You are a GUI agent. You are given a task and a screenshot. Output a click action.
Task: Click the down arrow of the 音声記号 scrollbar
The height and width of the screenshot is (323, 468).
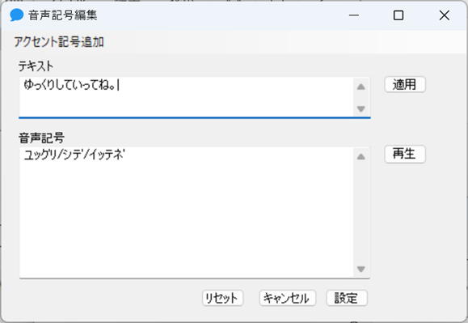click(x=360, y=270)
